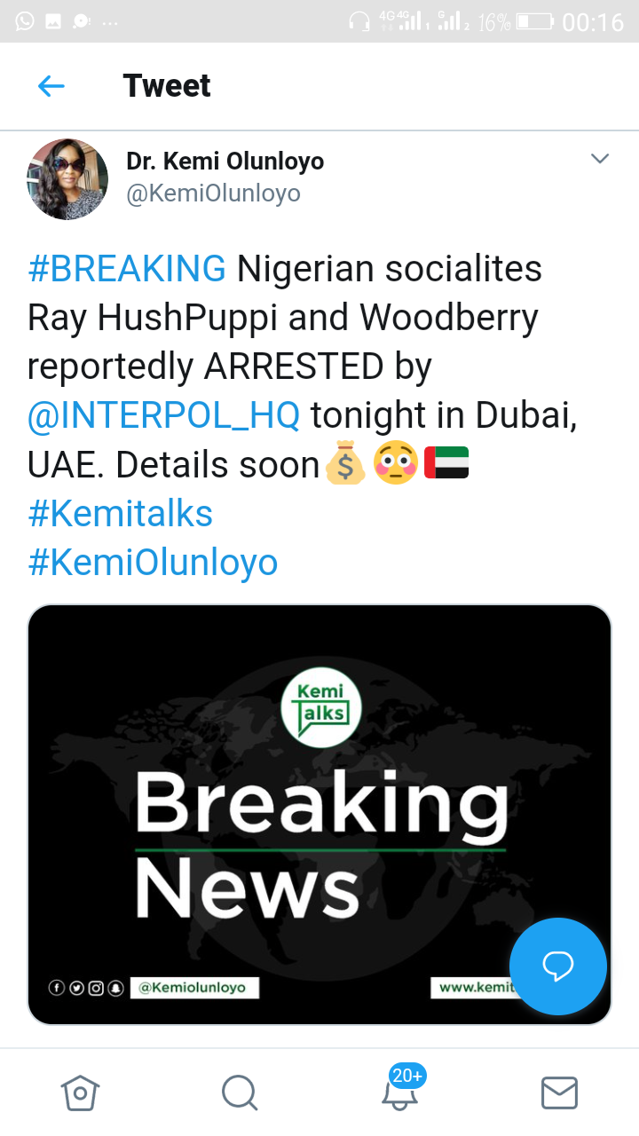This screenshot has width=639, height=1136.
Task: Tap the Kemi Talks logo in image
Action: (x=320, y=706)
